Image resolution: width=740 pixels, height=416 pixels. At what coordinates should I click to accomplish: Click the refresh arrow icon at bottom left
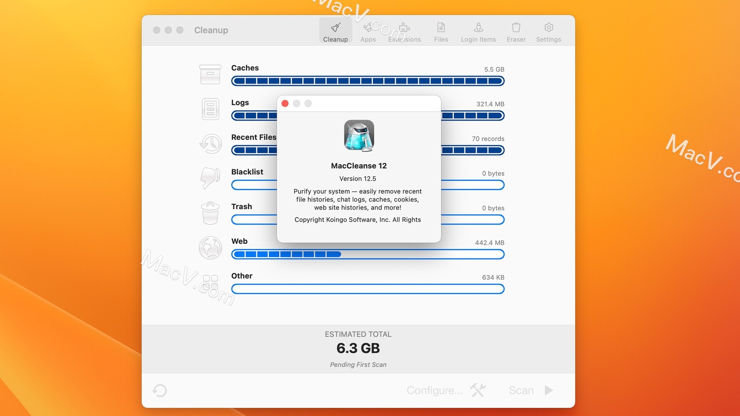(160, 390)
